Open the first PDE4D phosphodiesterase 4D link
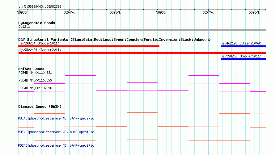This screenshot has height=155, width=275. point(56,118)
